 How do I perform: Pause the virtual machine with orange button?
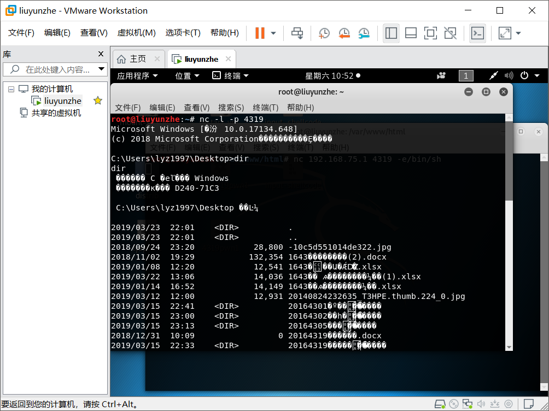coord(260,33)
